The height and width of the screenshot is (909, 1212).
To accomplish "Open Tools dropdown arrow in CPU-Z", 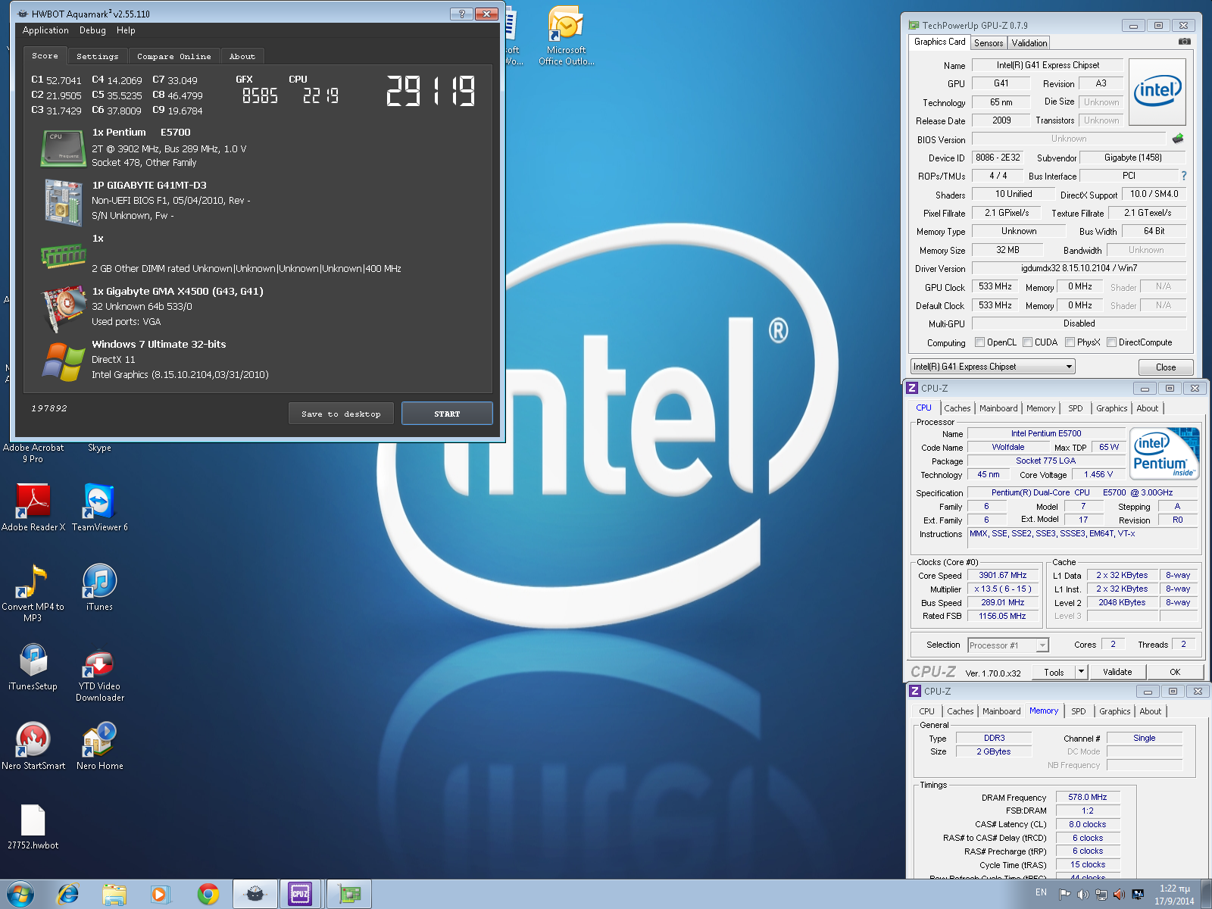I will coord(1081,672).
